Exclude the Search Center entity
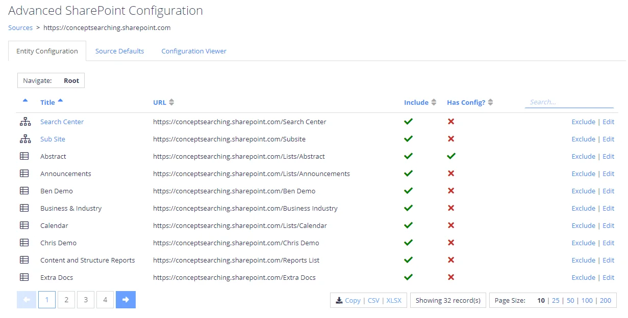 tap(583, 122)
